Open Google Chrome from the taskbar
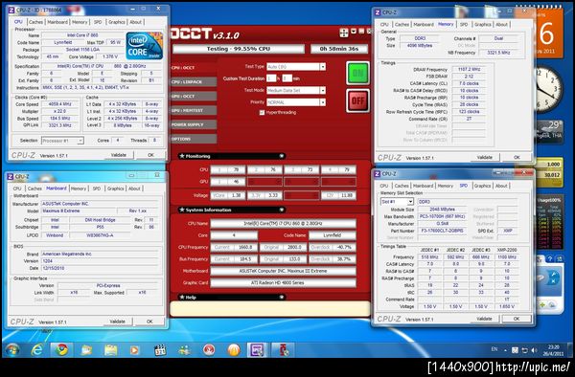 (x=61, y=350)
